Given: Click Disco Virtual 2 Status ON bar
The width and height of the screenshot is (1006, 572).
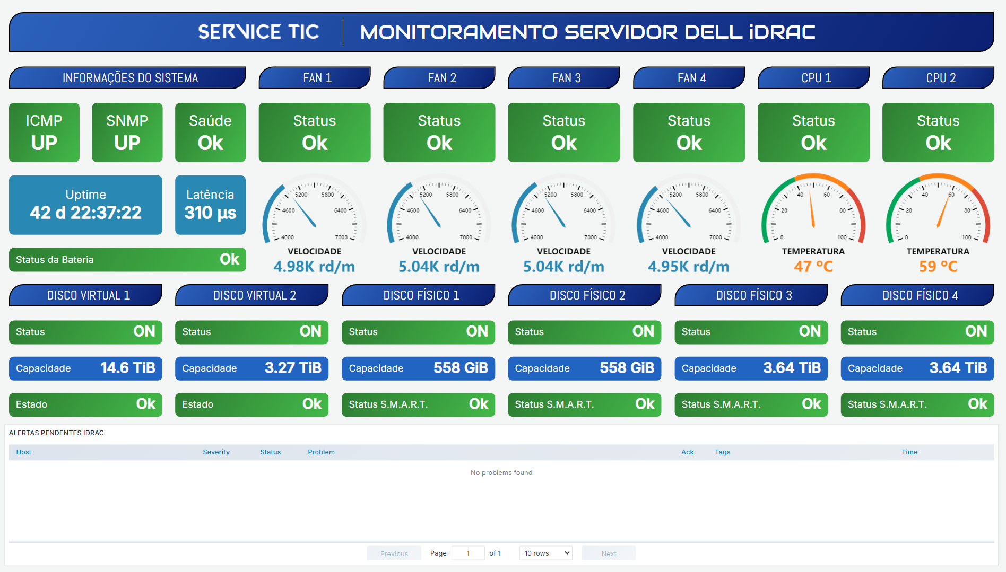Looking at the screenshot, I should 252,332.
